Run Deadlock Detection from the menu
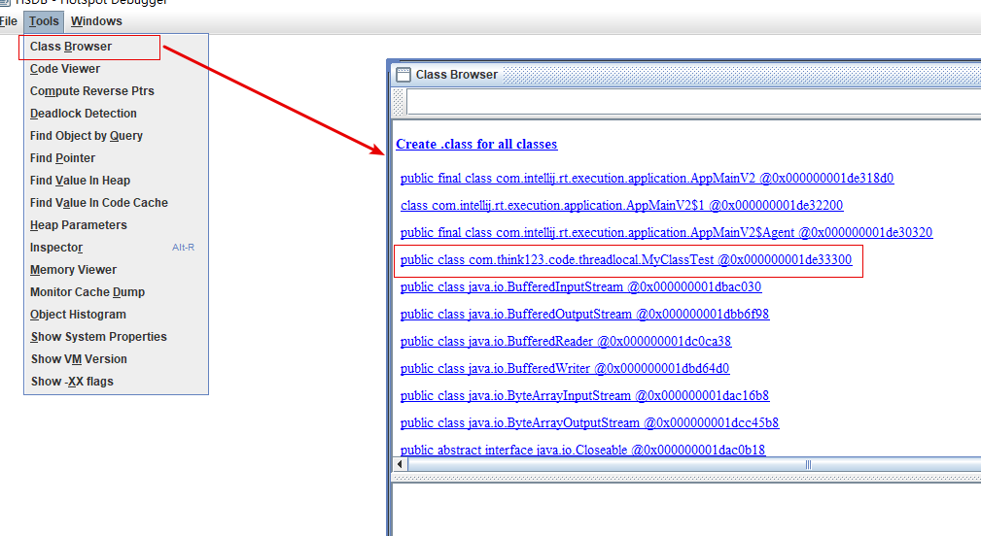The width and height of the screenshot is (981, 536). [x=84, y=114]
